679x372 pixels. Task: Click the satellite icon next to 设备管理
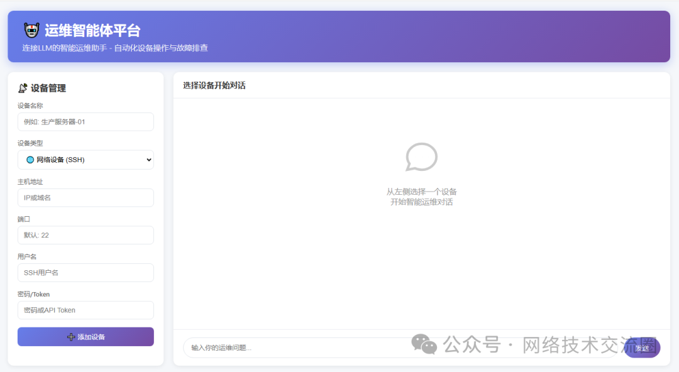tap(22, 88)
